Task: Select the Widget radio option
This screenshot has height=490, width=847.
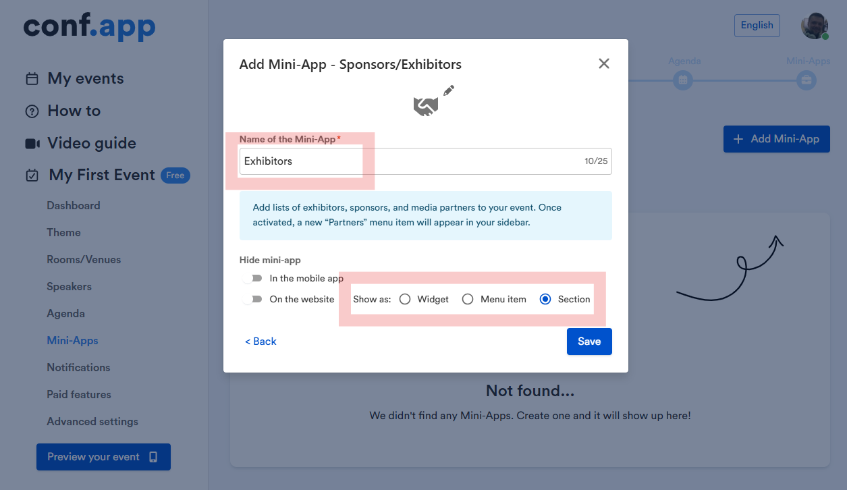Action: pyautogui.click(x=405, y=299)
